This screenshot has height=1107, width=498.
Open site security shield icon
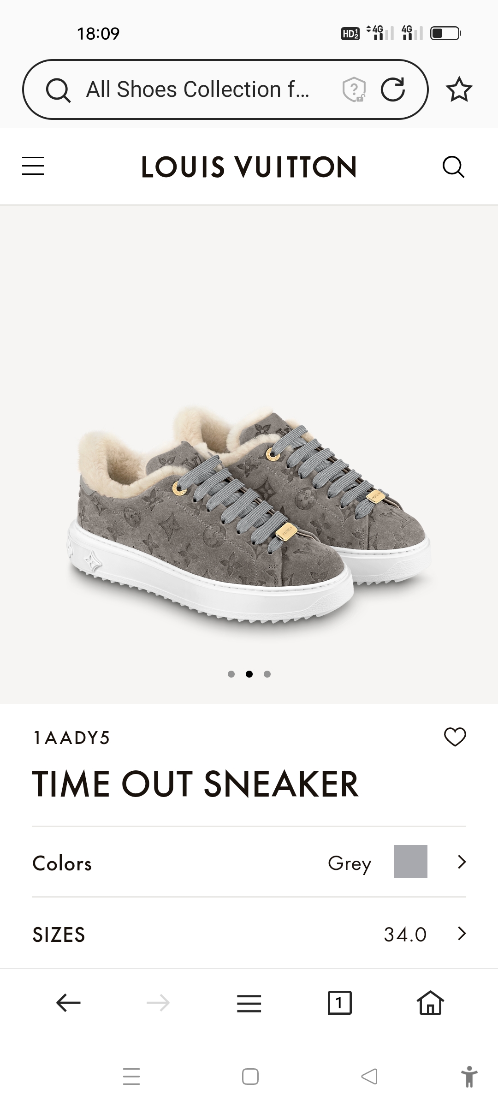point(354,89)
